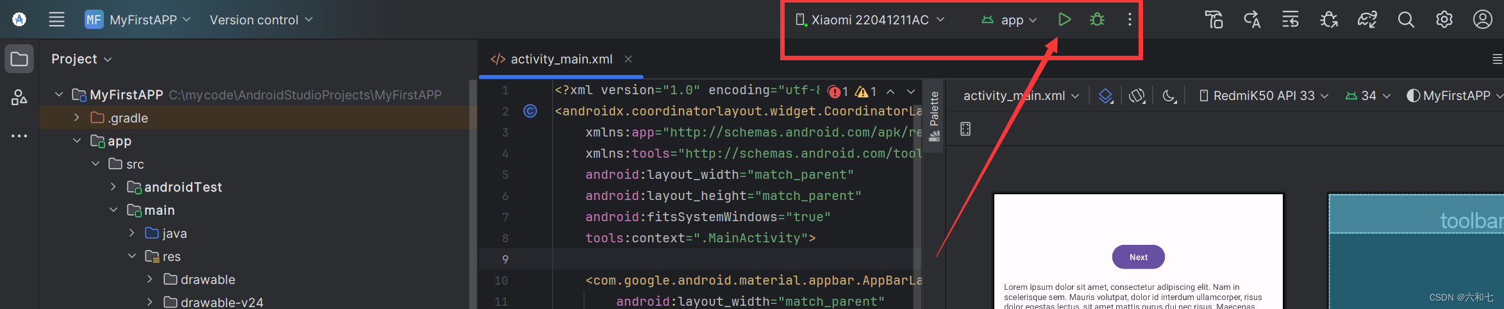Click the android:fitsSystemWindows="true" line

coord(708,217)
